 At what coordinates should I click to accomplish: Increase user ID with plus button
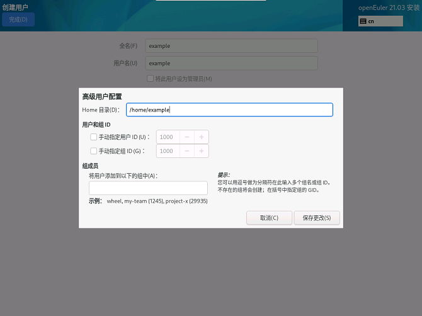pyautogui.click(x=201, y=137)
